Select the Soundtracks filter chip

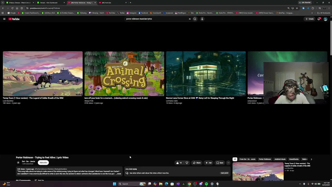(294, 159)
